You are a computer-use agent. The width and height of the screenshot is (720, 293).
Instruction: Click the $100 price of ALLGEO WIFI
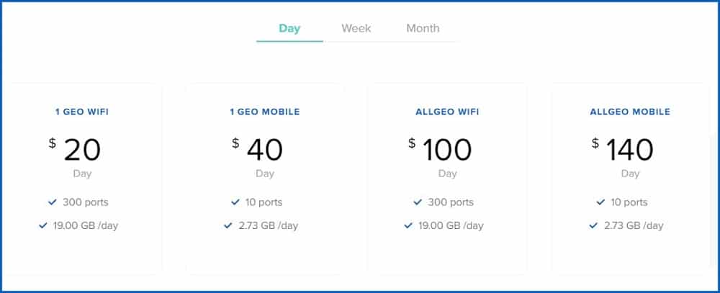pyautogui.click(x=440, y=149)
